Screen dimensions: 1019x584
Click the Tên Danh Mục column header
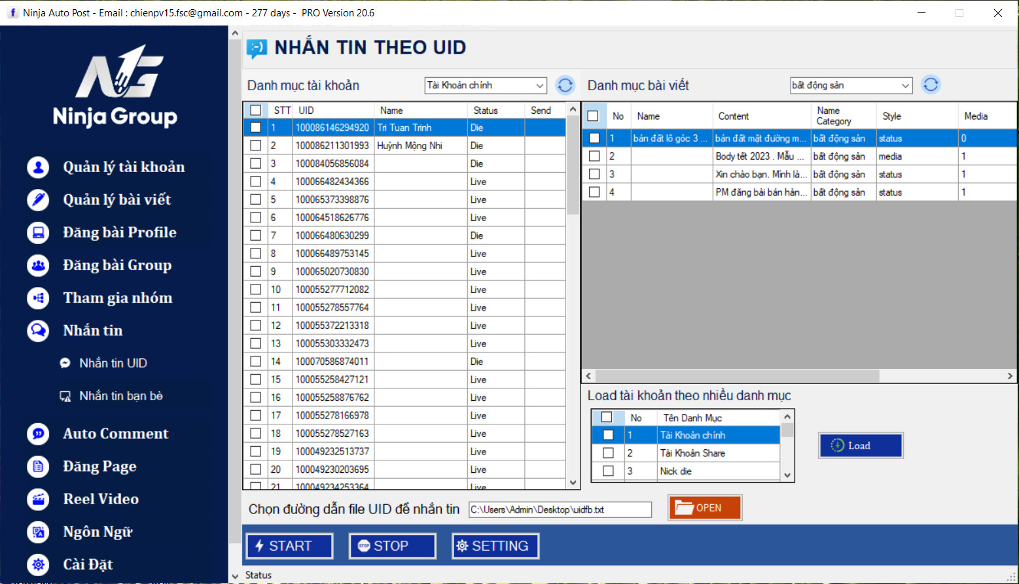(x=719, y=418)
